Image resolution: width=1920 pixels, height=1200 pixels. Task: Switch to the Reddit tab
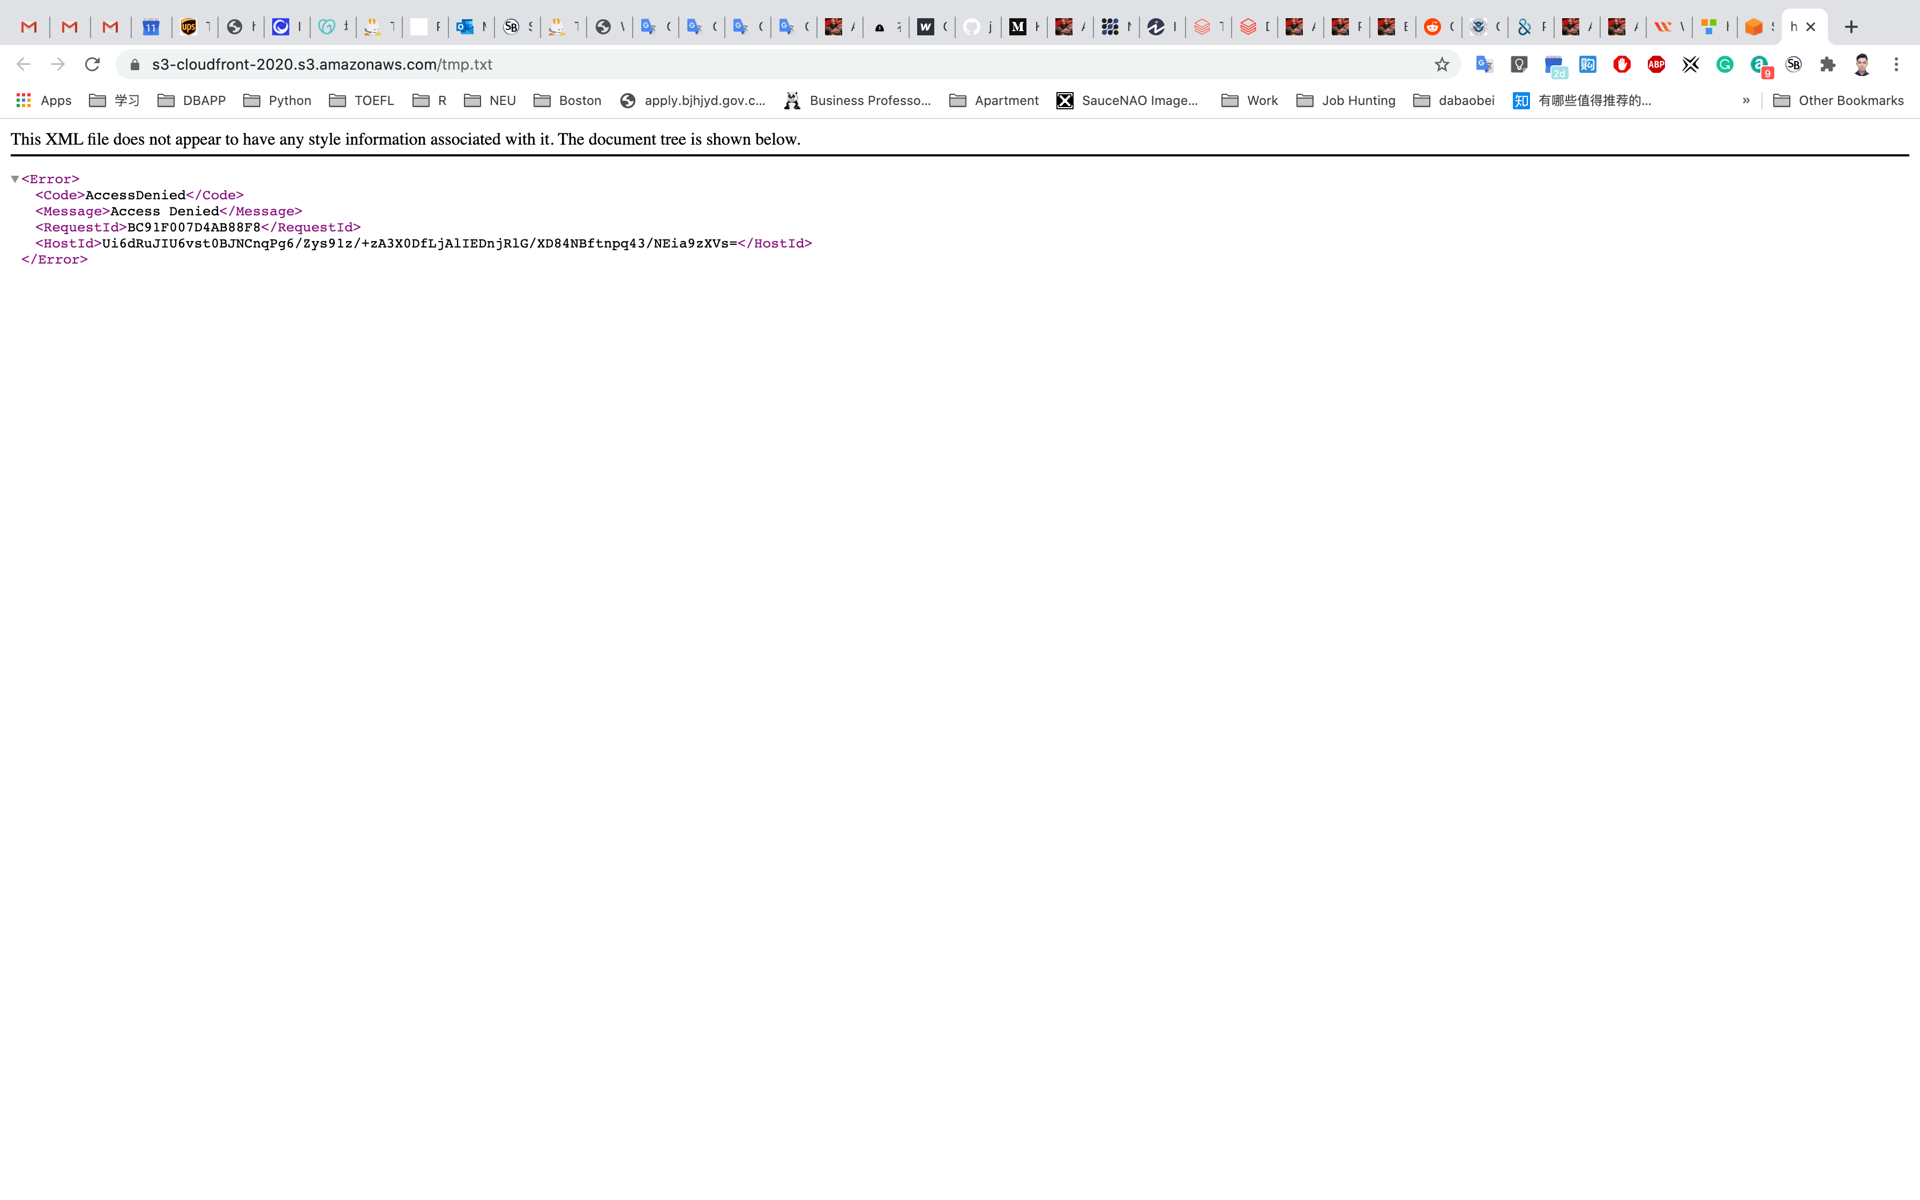pyautogui.click(x=1433, y=27)
